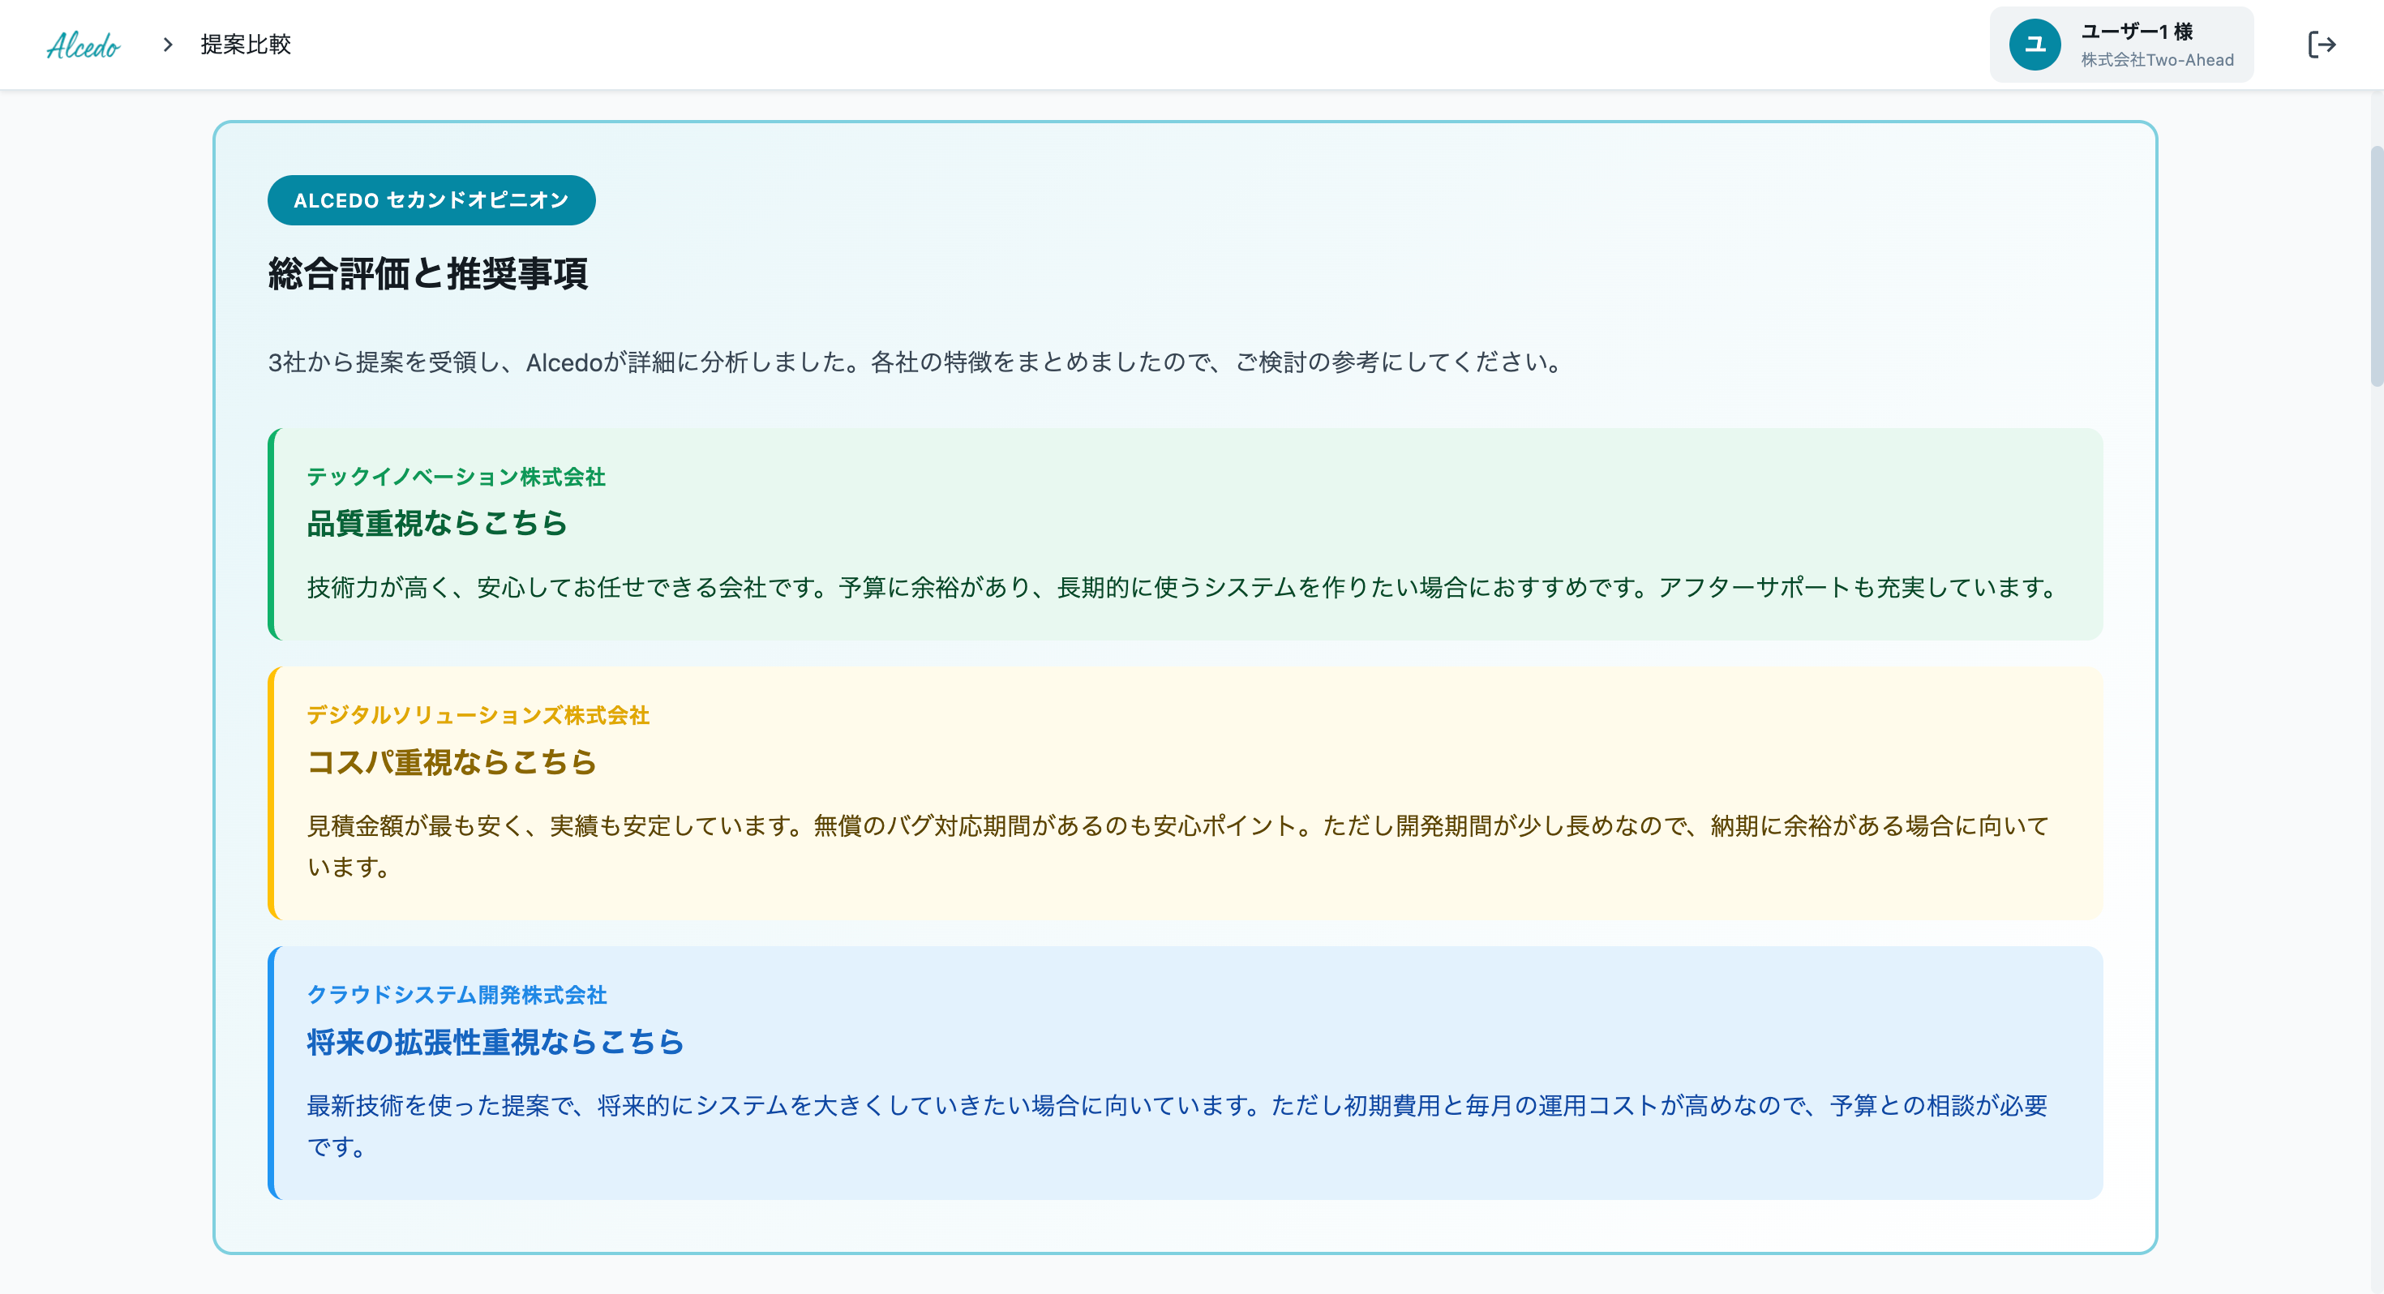Select the 提案比較 breadcrumb label
Image resolution: width=2384 pixels, height=1294 pixels.
coord(243,44)
